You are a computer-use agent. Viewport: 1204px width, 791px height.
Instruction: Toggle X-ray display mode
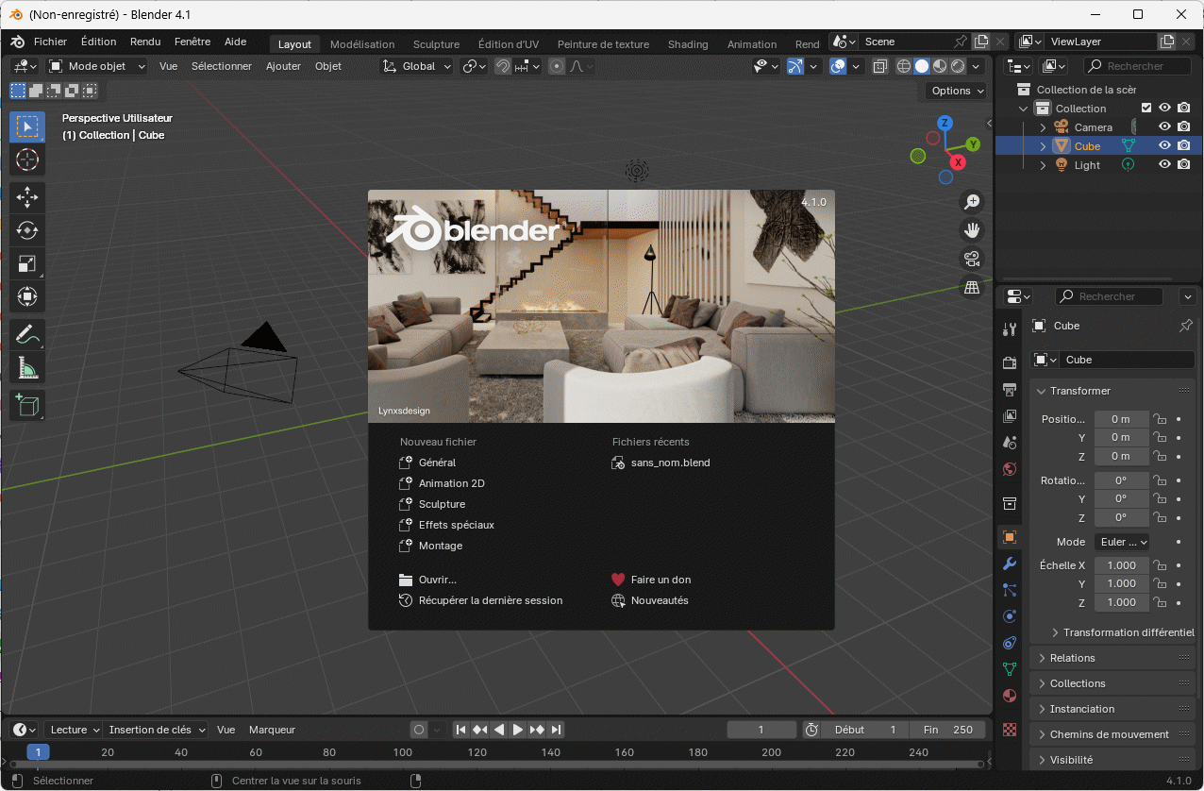pos(880,66)
